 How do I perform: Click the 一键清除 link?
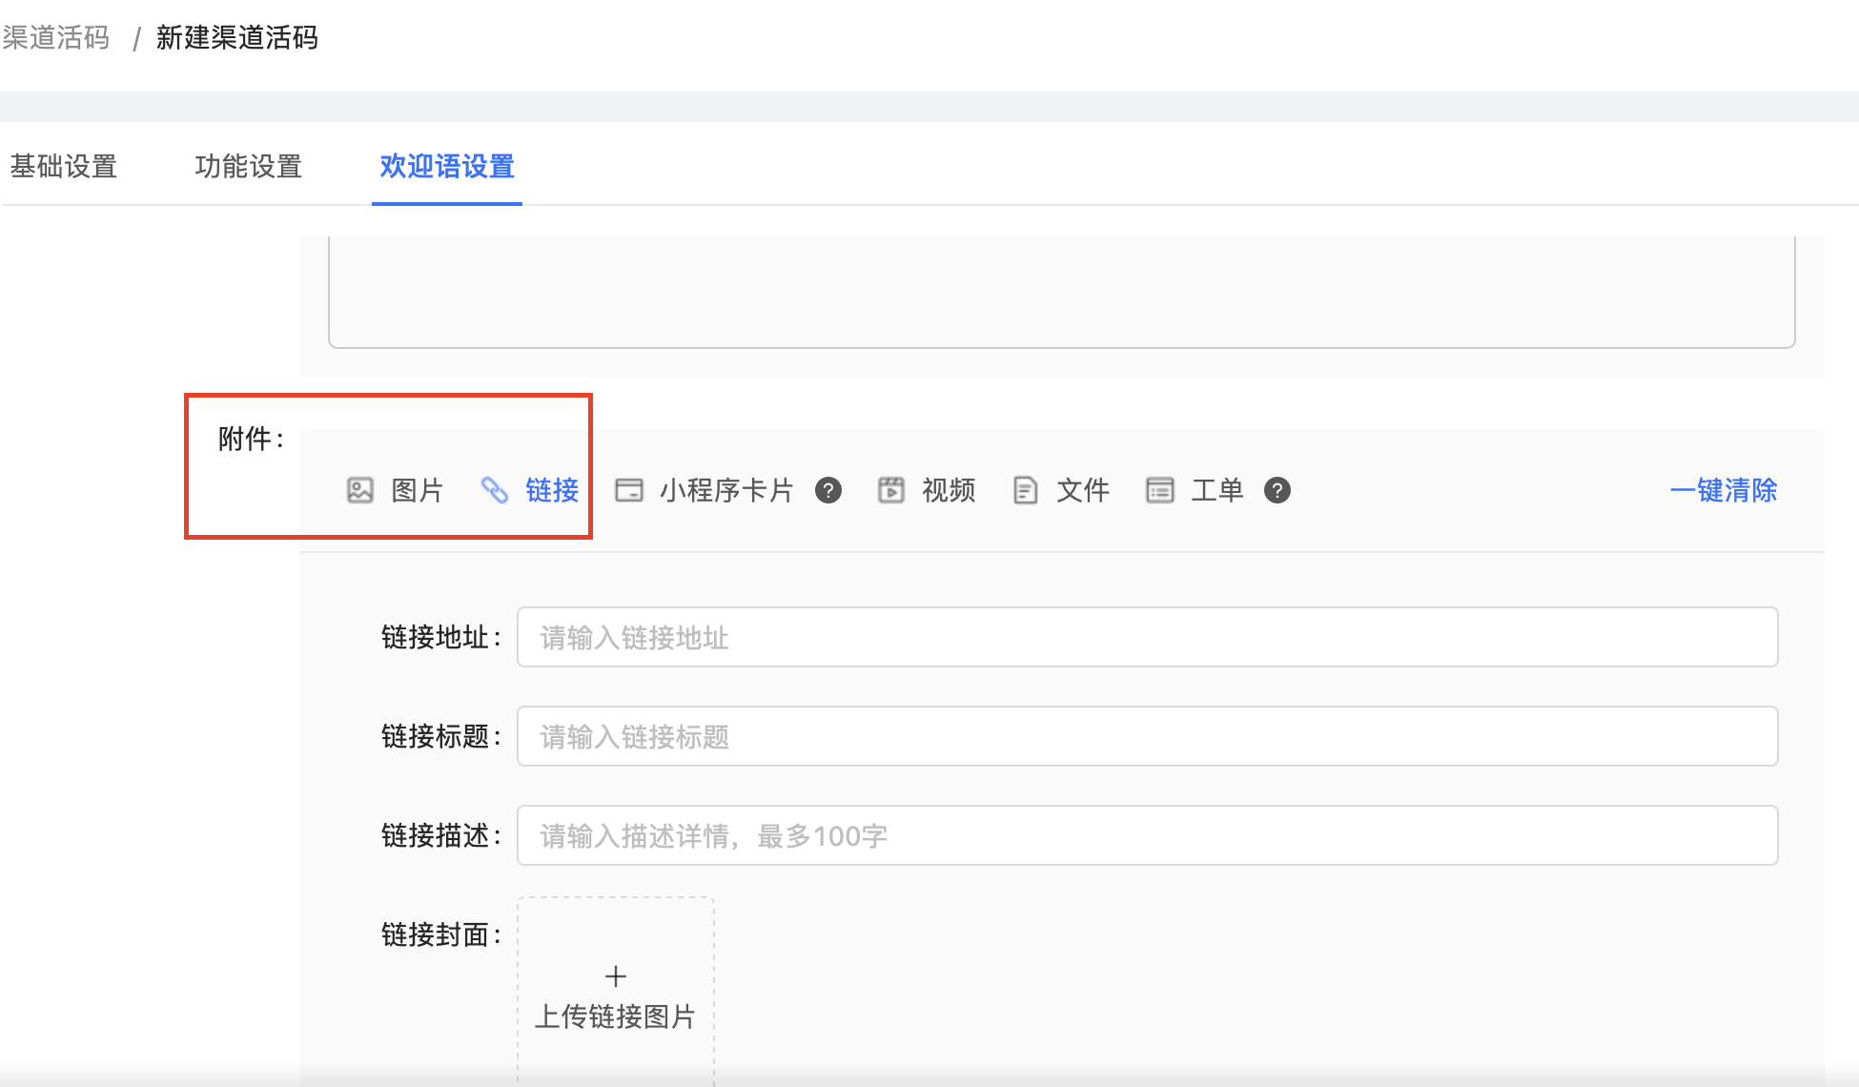pos(1724,490)
